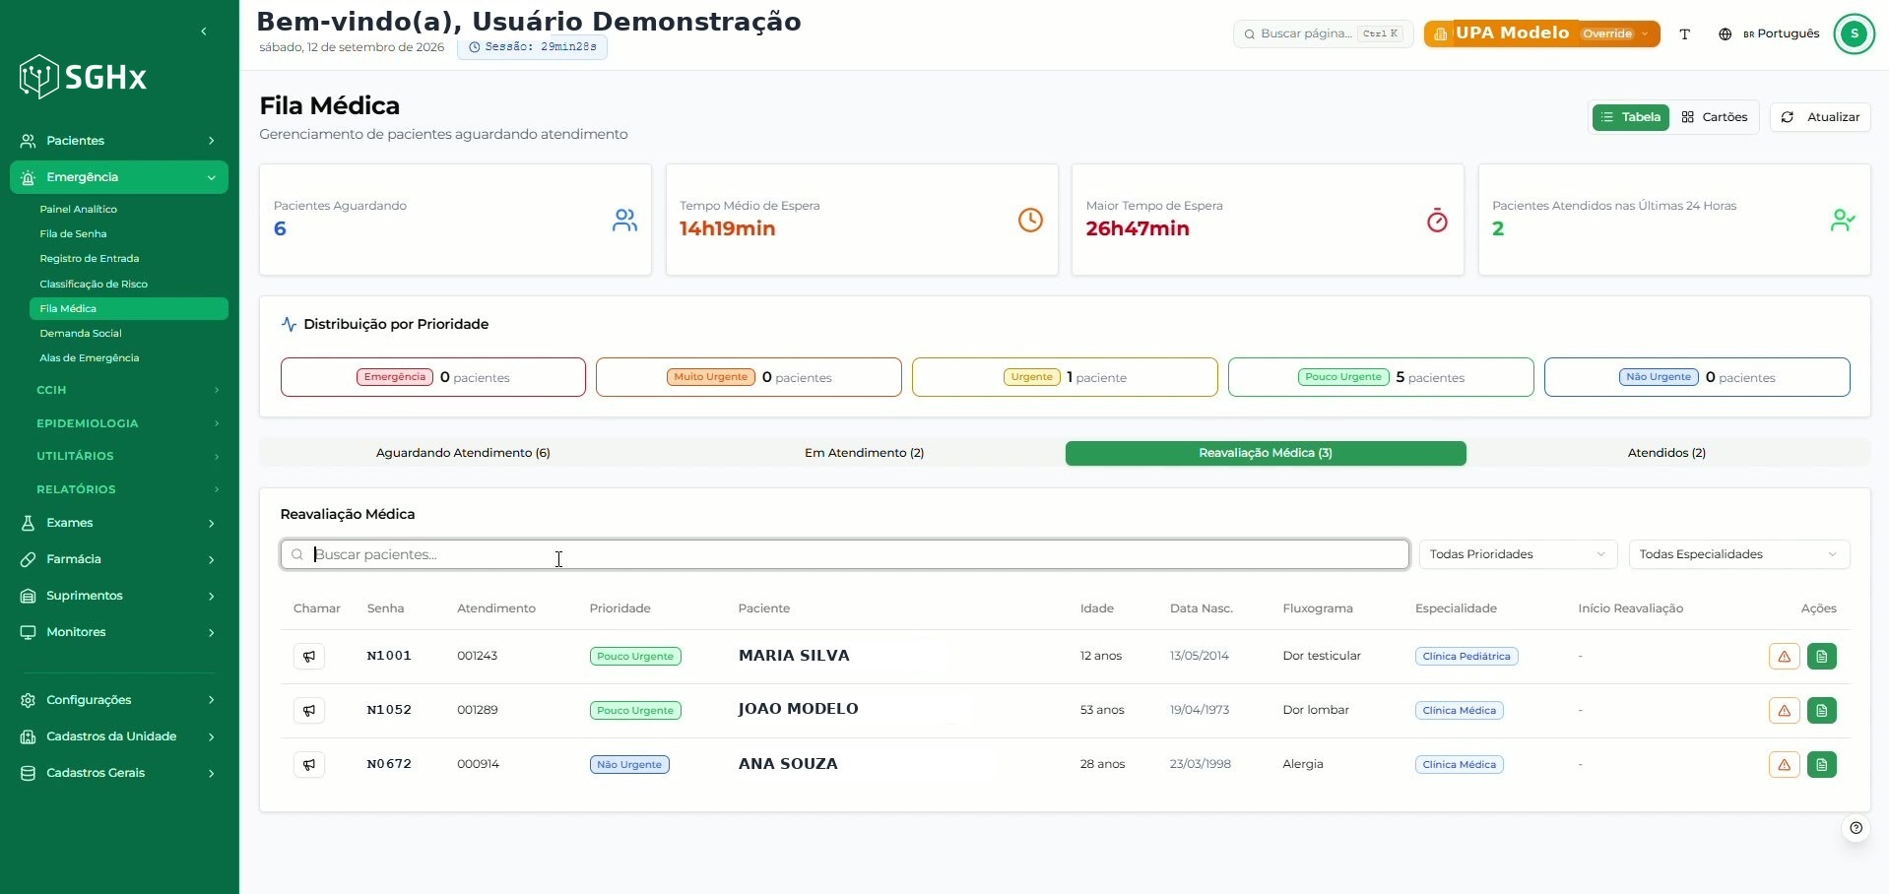1889x894 pixels.
Task: Expand the Configurações sidebar menu
Action: [x=119, y=700]
